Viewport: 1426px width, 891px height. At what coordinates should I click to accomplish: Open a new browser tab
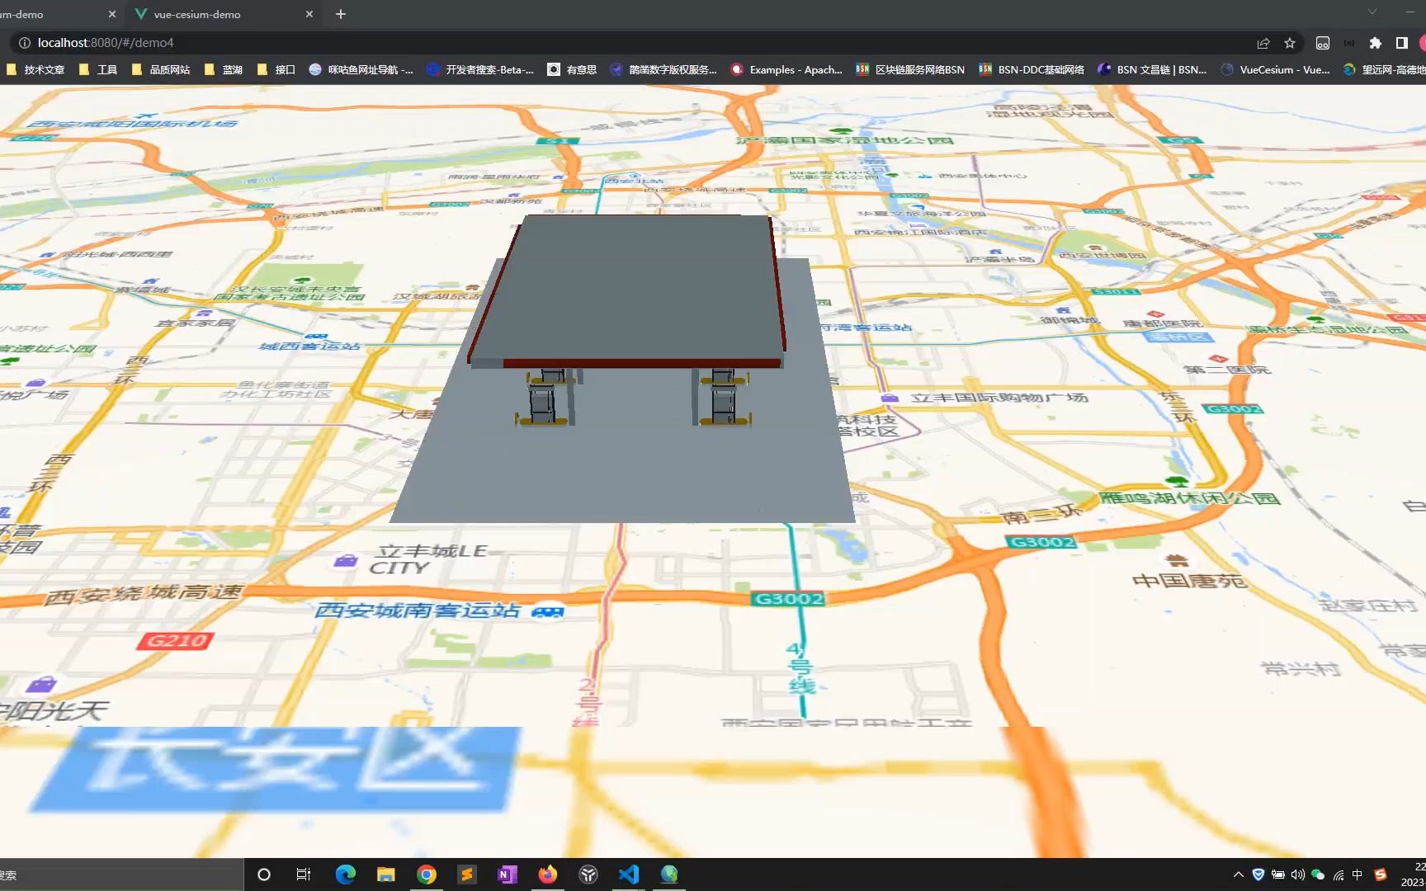(x=340, y=13)
